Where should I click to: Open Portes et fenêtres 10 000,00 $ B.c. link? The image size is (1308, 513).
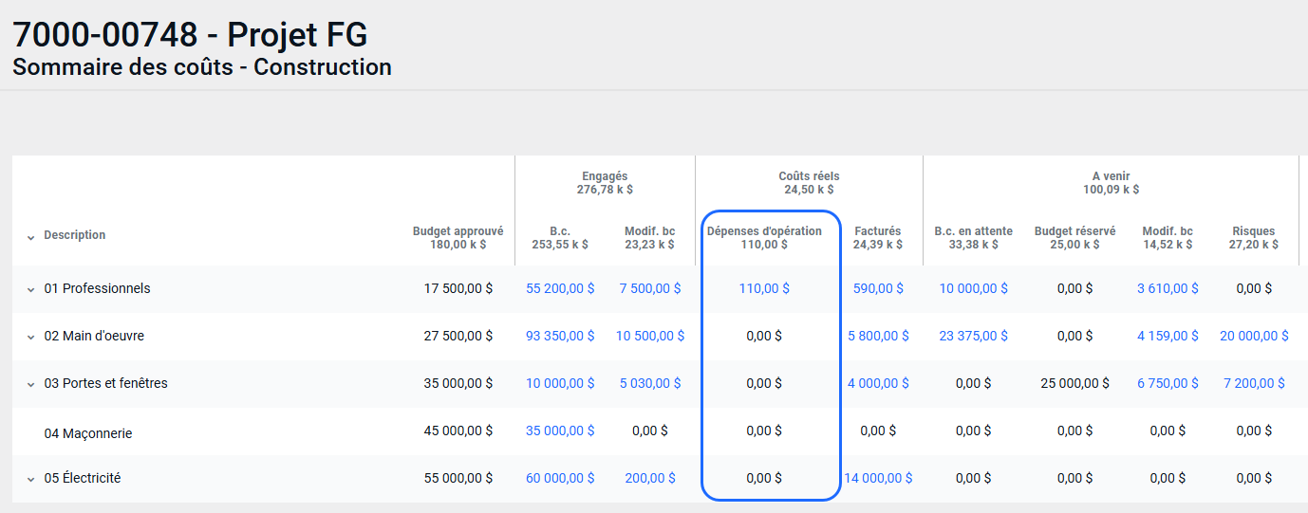point(560,383)
